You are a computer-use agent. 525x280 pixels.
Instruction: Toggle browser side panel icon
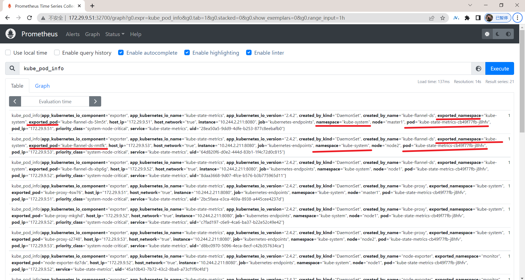pyautogui.click(x=478, y=18)
